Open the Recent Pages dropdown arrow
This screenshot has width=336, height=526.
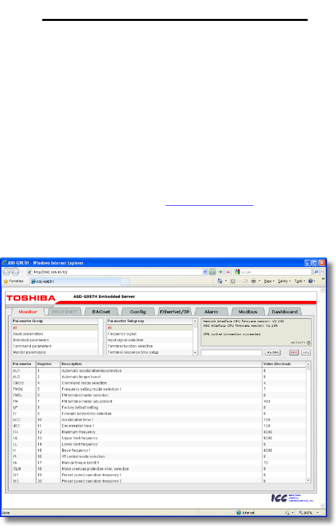(22, 272)
